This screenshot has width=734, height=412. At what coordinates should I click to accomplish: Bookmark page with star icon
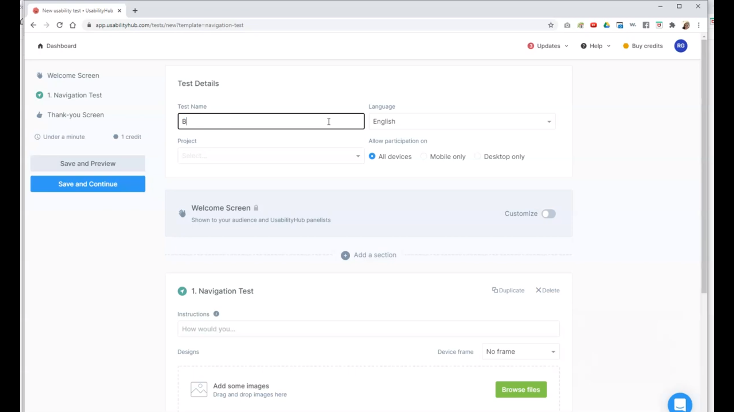point(550,25)
